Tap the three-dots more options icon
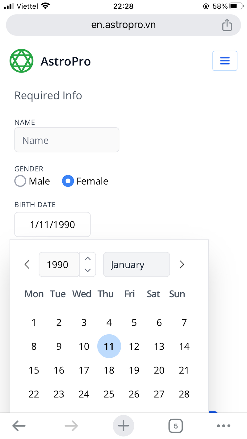The image size is (247, 439). coord(223,425)
